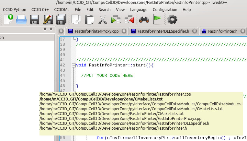Click the Open file icon in toolbar
The height and width of the screenshot is (141, 247).
(x=21, y=20)
